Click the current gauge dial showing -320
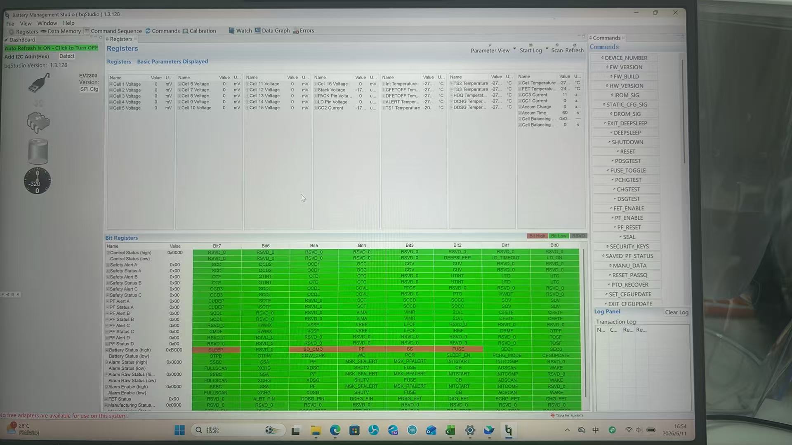 pyautogui.click(x=37, y=180)
